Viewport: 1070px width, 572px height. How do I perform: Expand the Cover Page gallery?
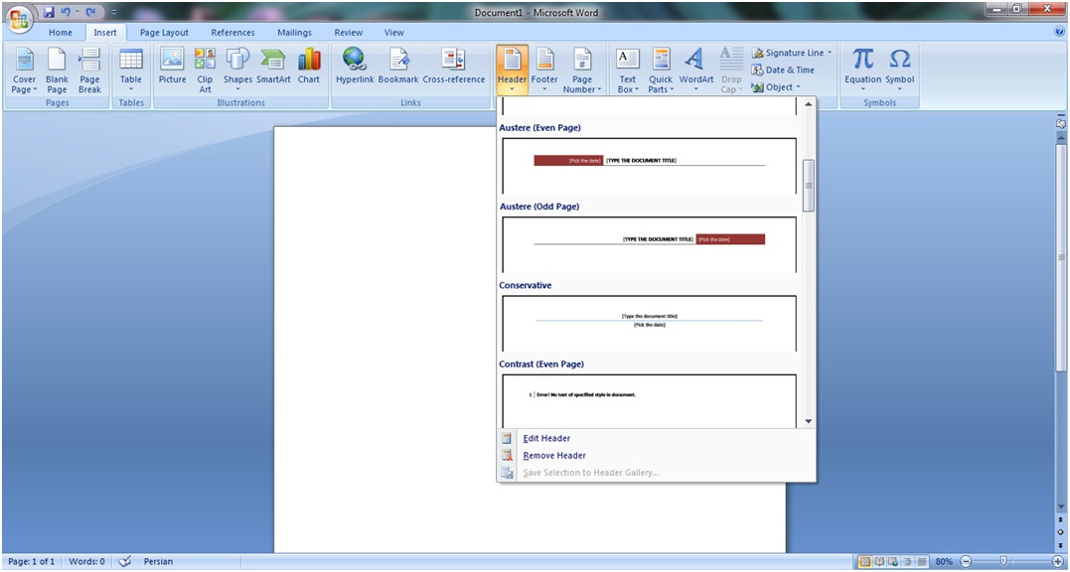click(x=24, y=71)
